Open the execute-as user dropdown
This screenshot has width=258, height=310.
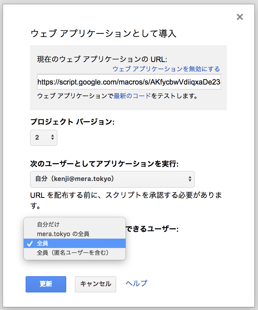point(112,179)
